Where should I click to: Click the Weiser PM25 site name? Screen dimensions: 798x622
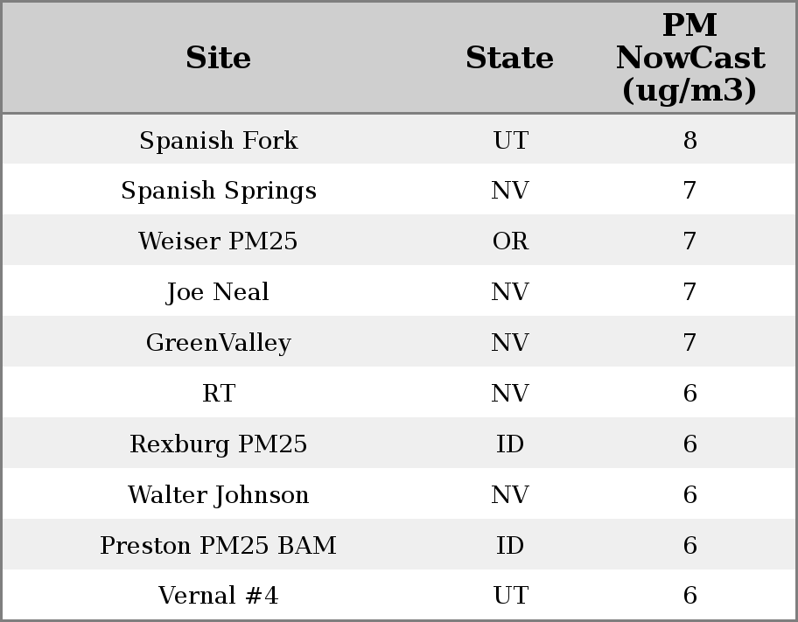point(218,241)
